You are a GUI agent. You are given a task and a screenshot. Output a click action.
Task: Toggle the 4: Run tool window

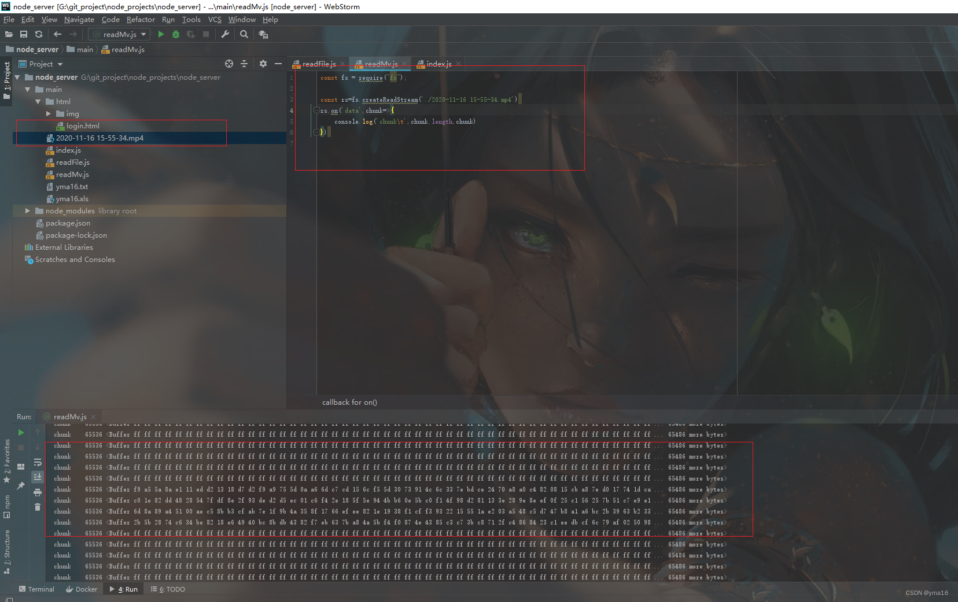(124, 589)
